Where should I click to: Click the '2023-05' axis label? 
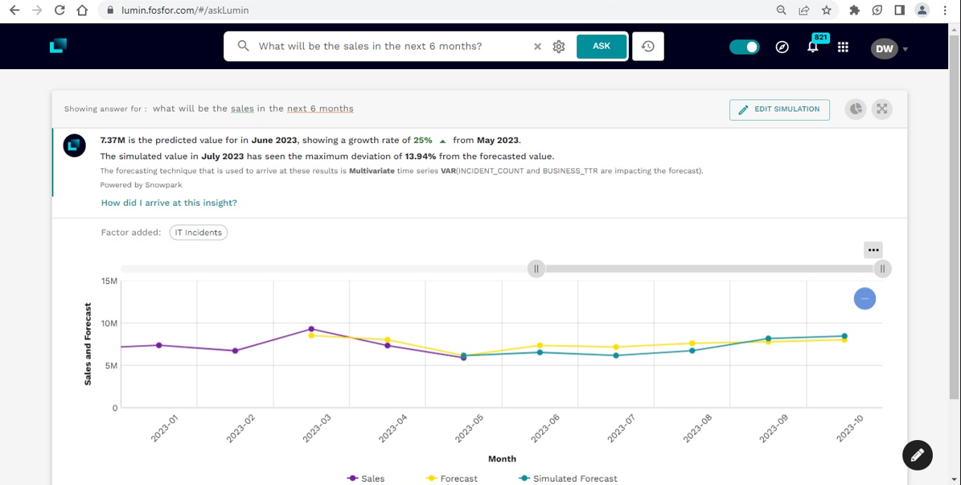[x=470, y=428]
